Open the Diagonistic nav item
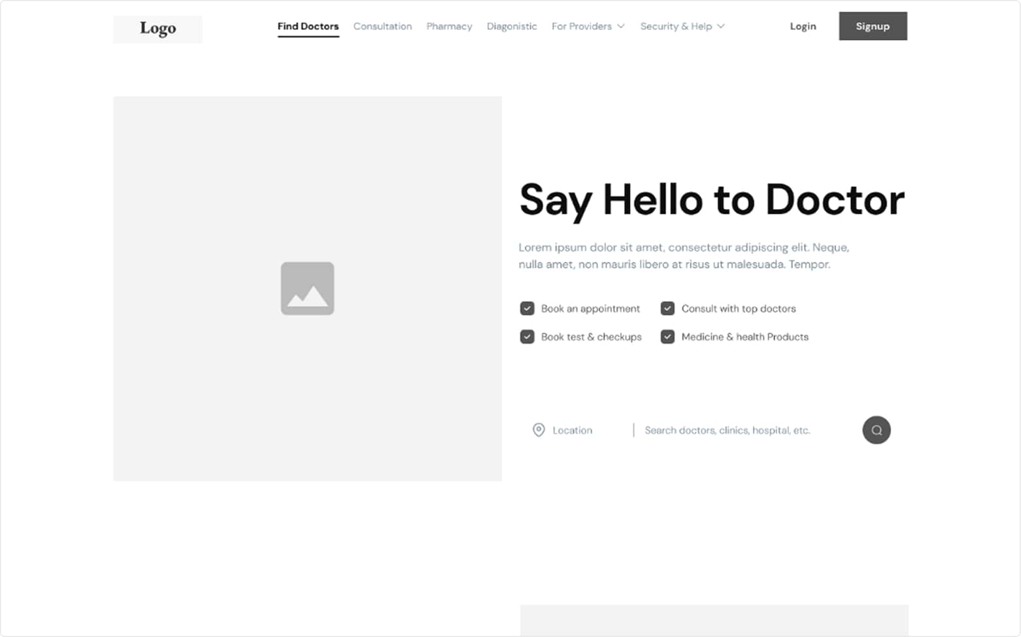This screenshot has width=1021, height=637. 512,26
